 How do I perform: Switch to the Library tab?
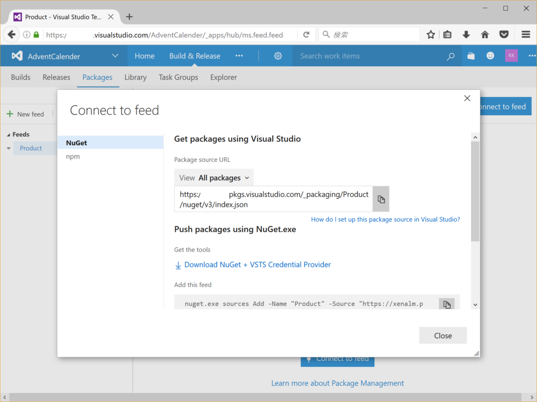[135, 77]
